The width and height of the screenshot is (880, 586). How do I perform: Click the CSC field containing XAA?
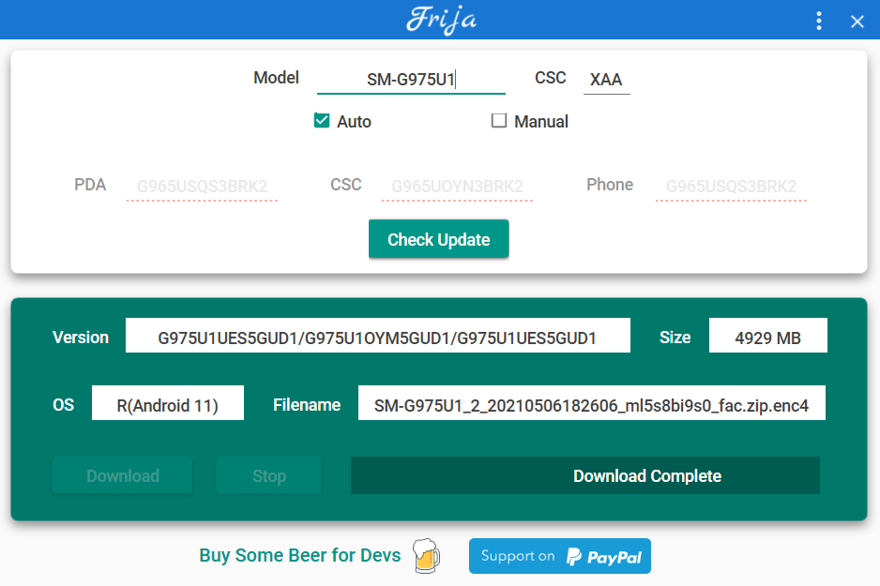pyautogui.click(x=606, y=80)
